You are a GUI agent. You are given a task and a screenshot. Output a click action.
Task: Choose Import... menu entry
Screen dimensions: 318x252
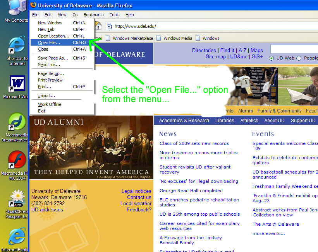62,95
